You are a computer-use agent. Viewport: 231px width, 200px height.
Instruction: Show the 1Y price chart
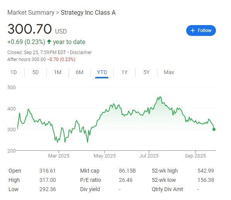click(x=124, y=72)
